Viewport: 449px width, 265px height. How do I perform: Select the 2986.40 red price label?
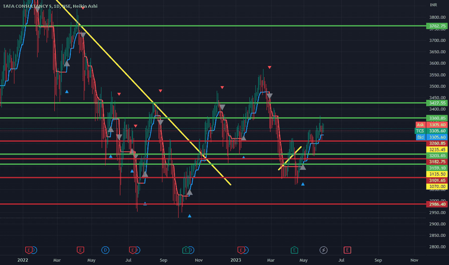(436, 204)
